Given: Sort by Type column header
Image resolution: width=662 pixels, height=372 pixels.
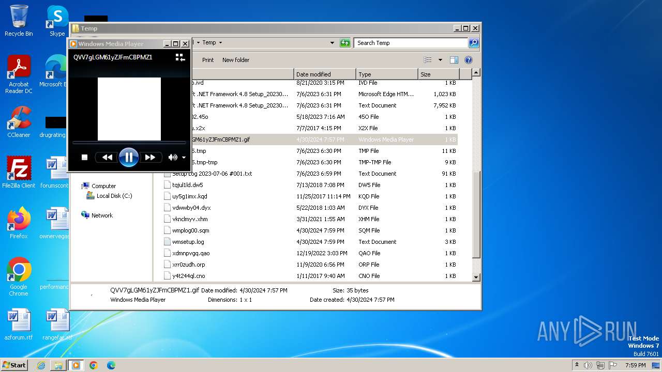Looking at the screenshot, I should (387, 74).
